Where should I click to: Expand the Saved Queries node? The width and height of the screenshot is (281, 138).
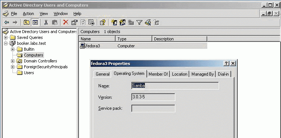6,38
